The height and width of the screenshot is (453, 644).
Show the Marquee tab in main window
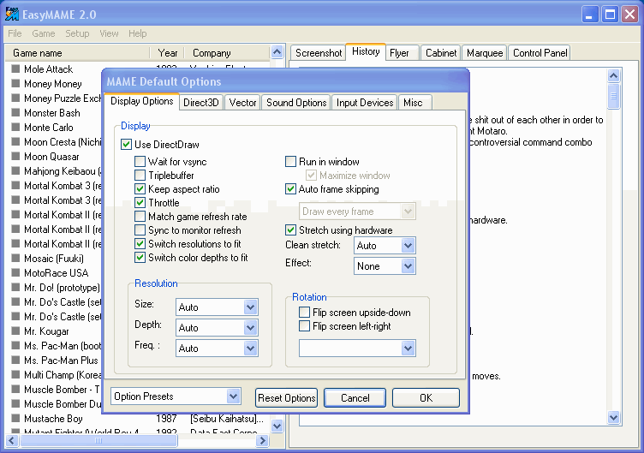pyautogui.click(x=485, y=53)
